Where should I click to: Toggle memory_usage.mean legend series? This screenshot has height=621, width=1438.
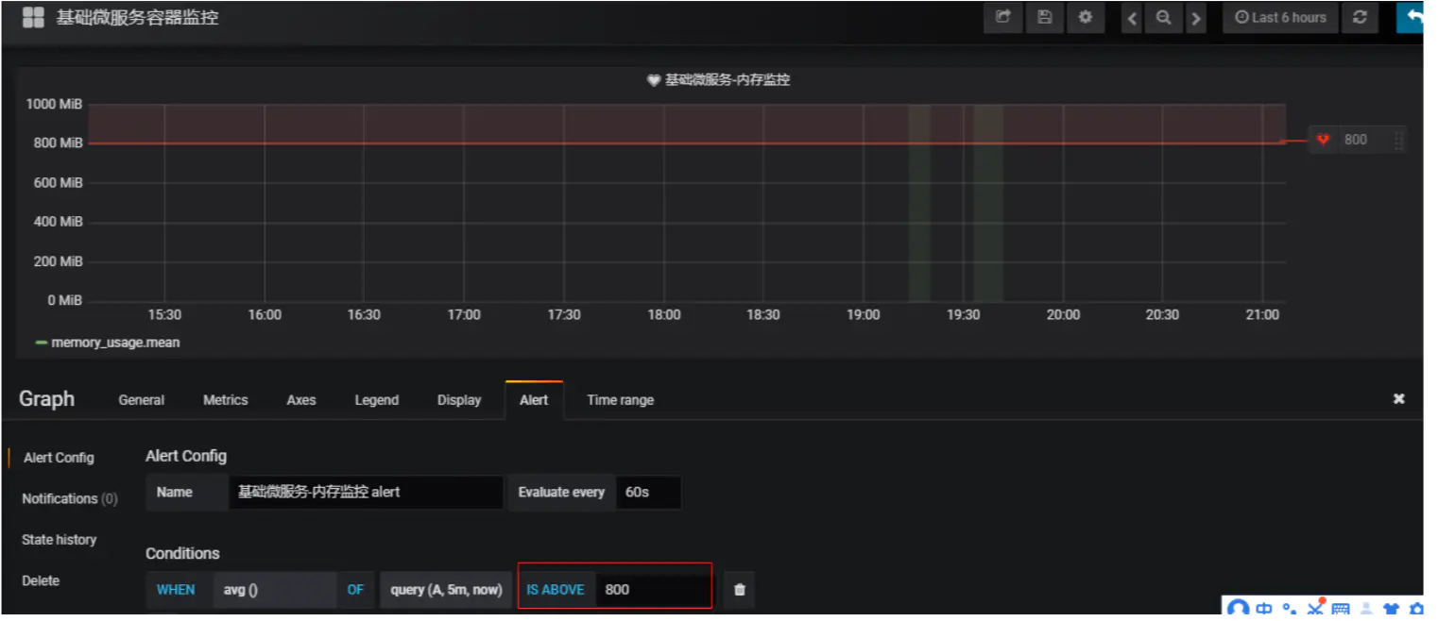coord(107,343)
